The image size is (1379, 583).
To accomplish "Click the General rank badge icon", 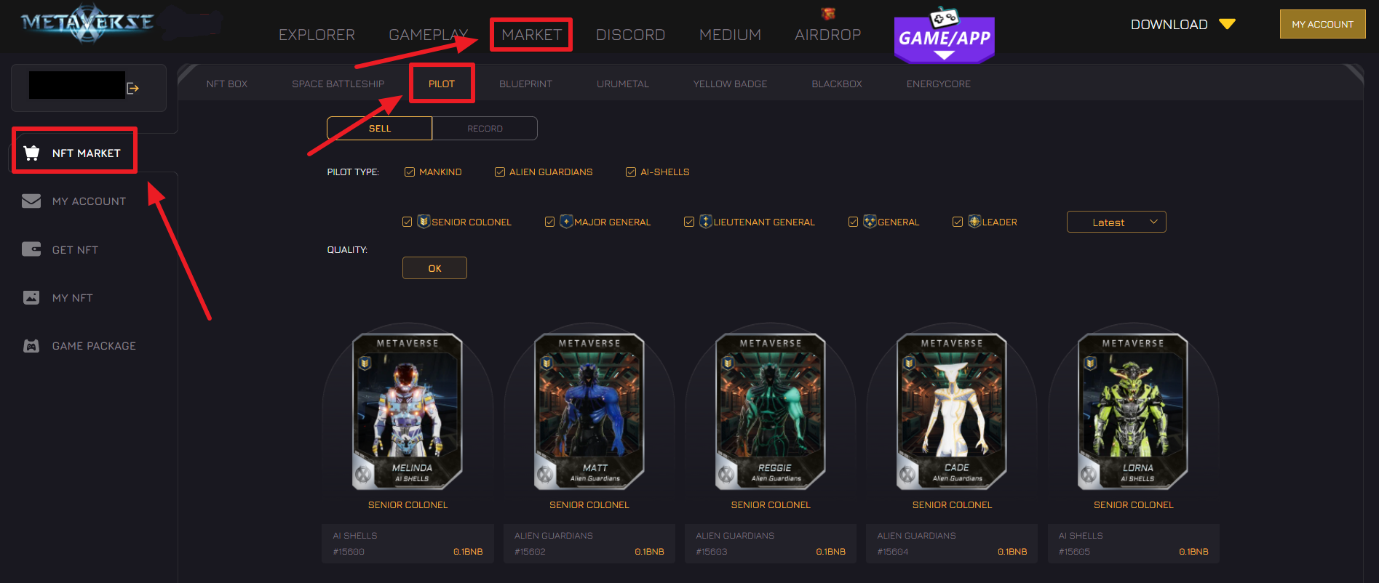I will (870, 221).
